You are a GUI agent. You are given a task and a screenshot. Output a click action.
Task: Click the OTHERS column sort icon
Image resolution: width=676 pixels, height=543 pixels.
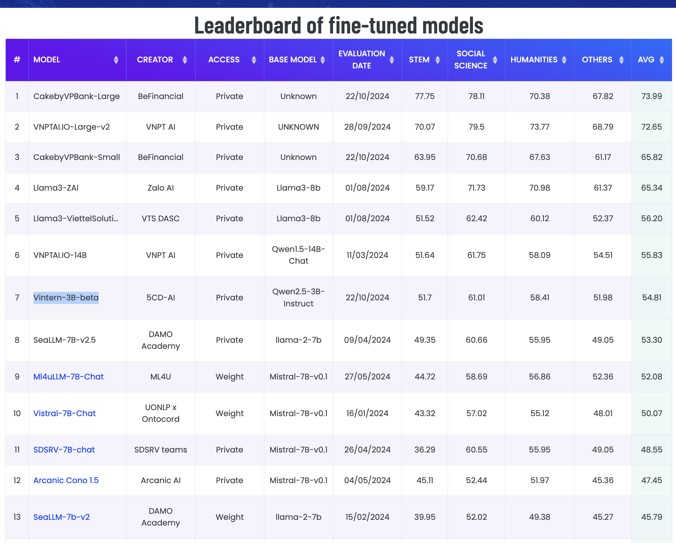(x=621, y=60)
